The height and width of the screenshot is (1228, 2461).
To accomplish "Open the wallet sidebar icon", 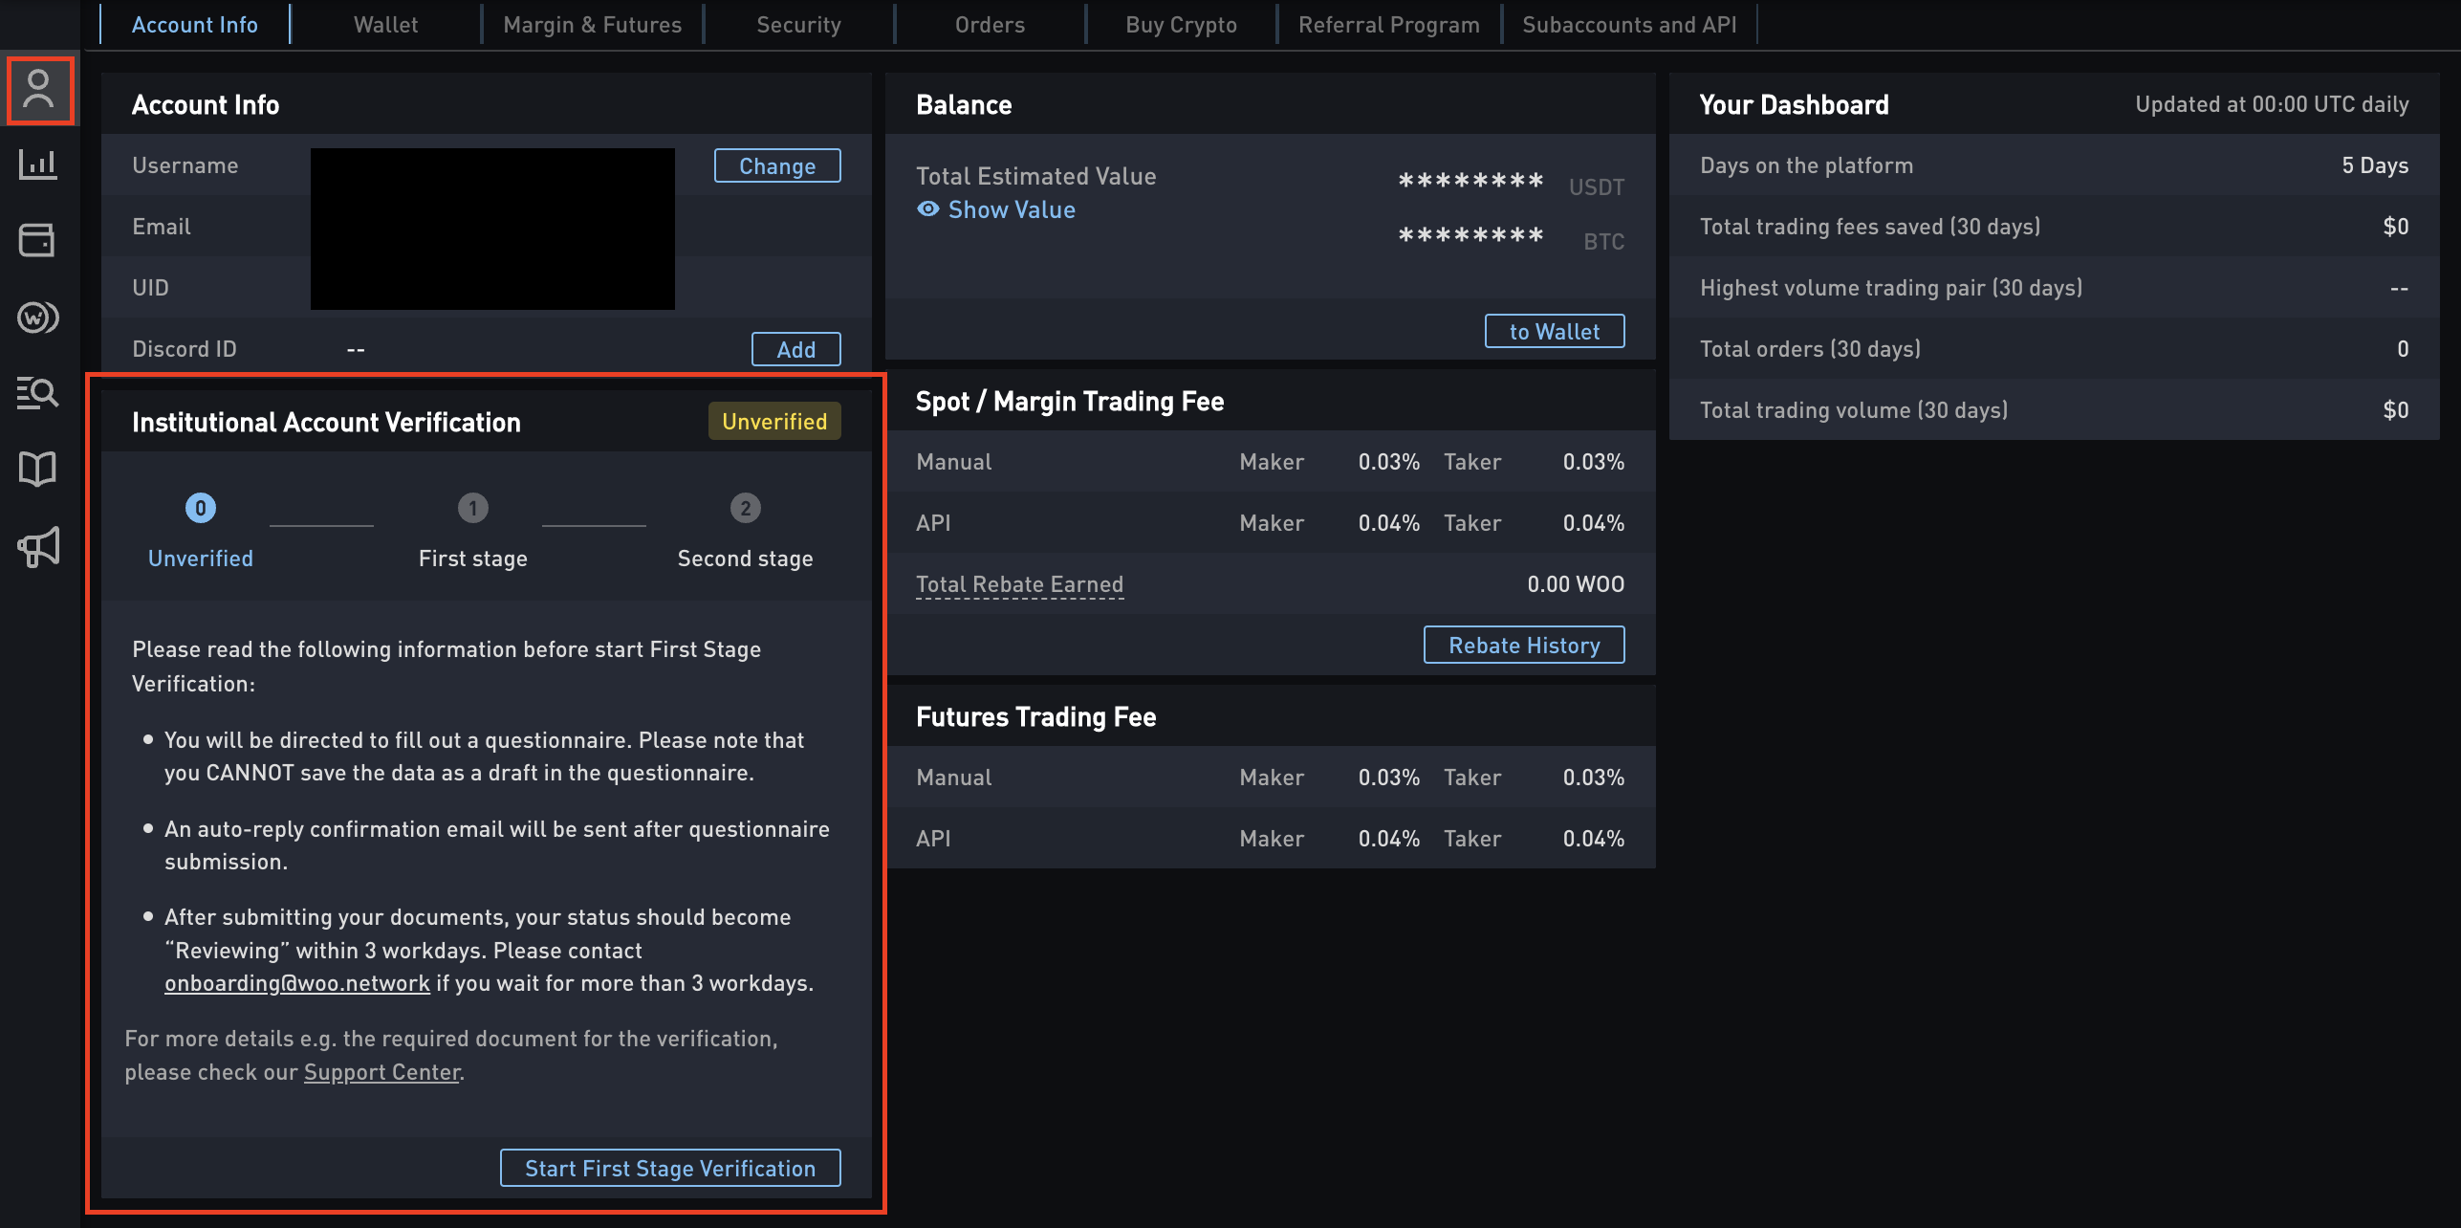I will (38, 240).
